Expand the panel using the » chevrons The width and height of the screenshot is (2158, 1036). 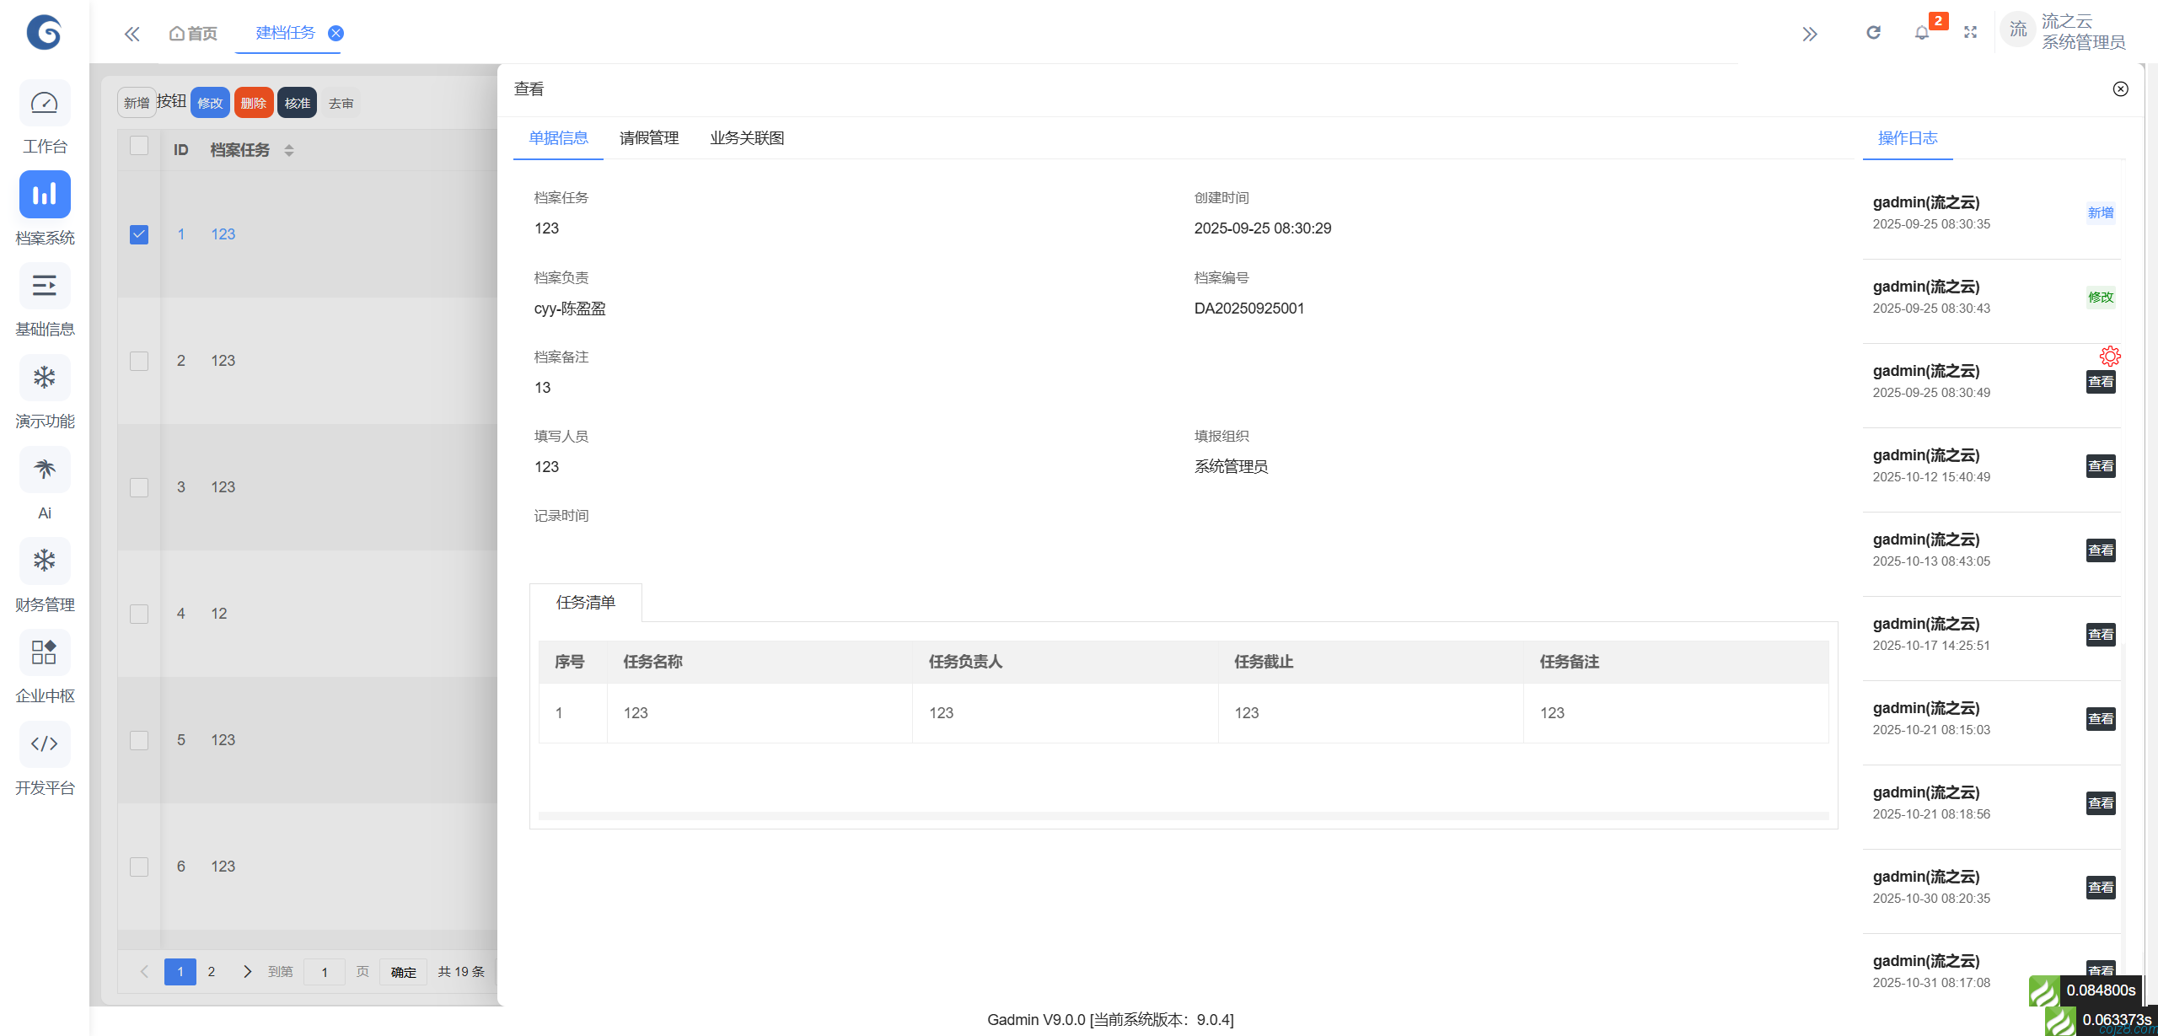pos(1810,34)
